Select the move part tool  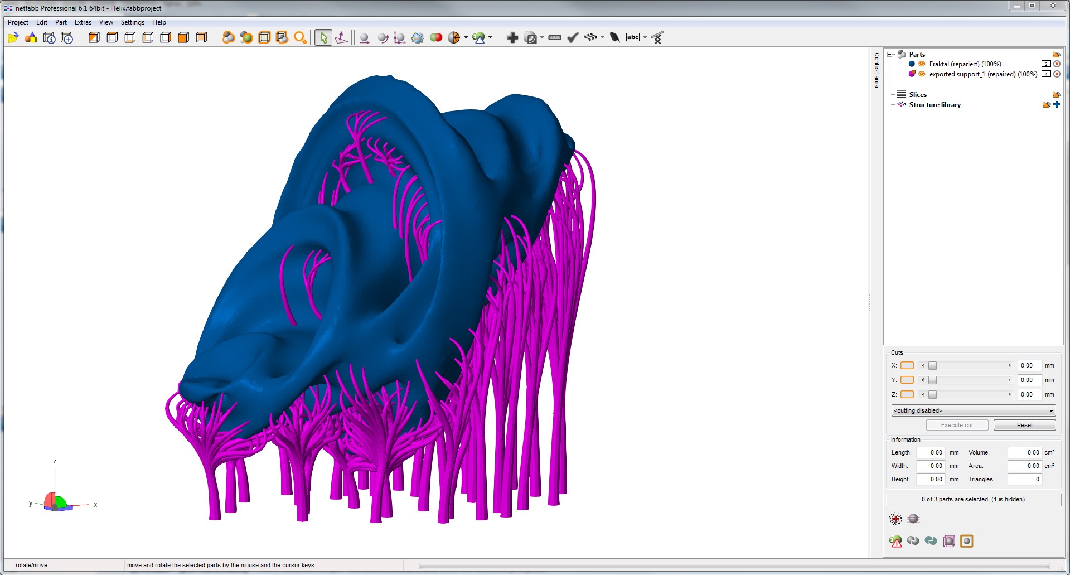(x=364, y=37)
